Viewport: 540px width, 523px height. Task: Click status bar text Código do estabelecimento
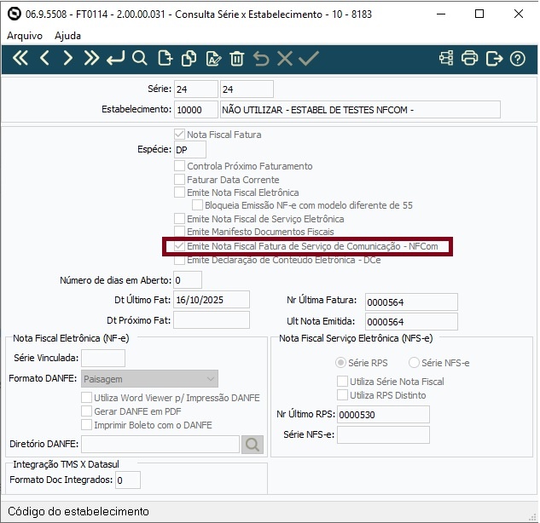(x=78, y=511)
